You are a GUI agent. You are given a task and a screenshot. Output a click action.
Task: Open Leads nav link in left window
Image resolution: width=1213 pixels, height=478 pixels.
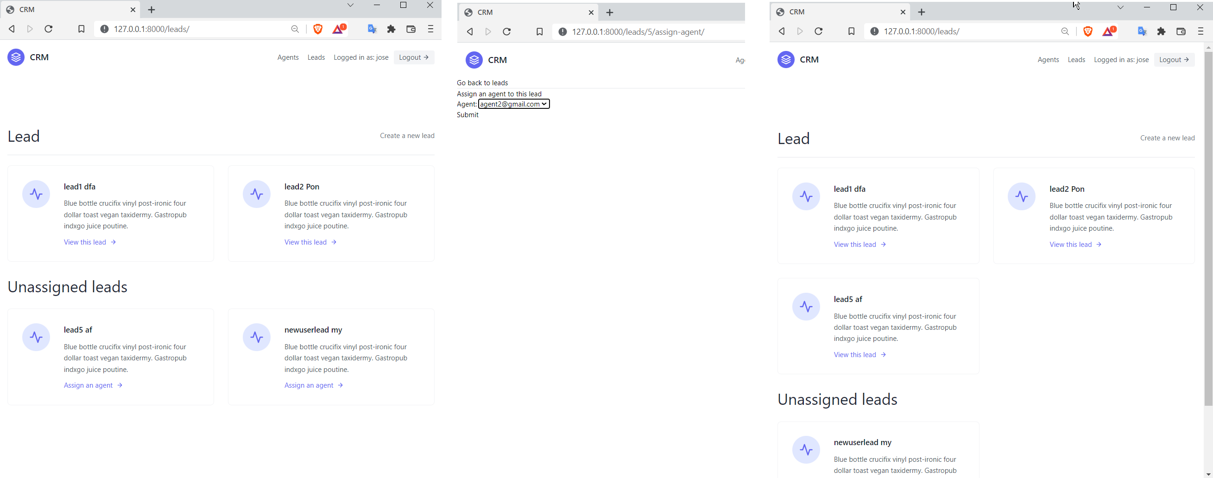(316, 57)
